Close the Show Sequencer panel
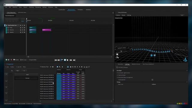 click(x=113, y=13)
